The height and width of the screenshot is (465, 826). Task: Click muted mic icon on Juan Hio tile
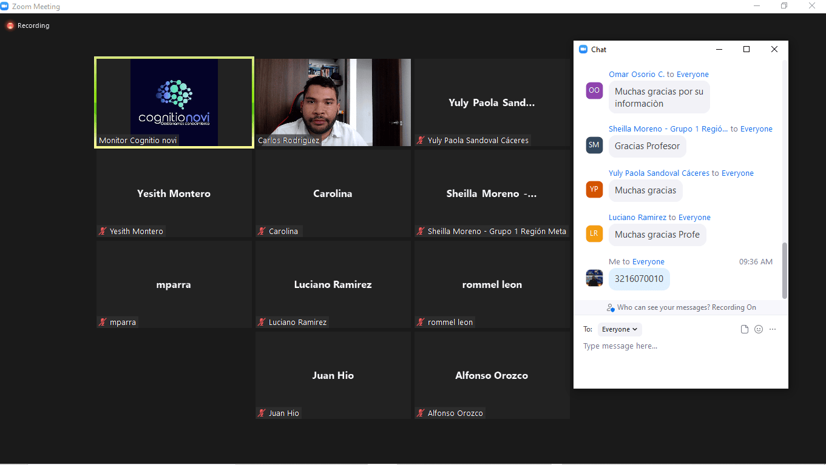[262, 413]
